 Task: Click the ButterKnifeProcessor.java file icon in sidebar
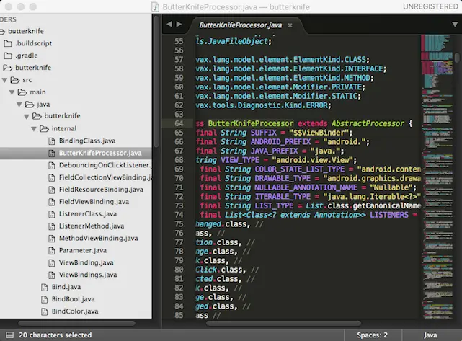click(x=52, y=154)
